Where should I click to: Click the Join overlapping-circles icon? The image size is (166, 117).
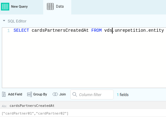coord(55,94)
